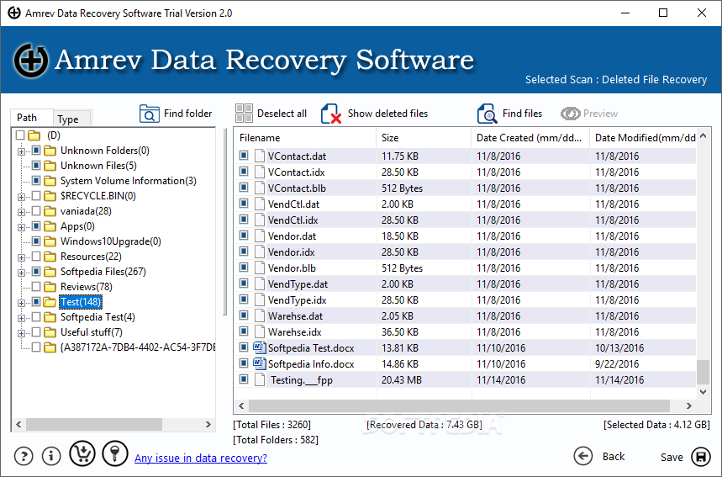Click the folder icon of Unknown Files(5)
This screenshot has height=477, width=722.
pos(50,166)
